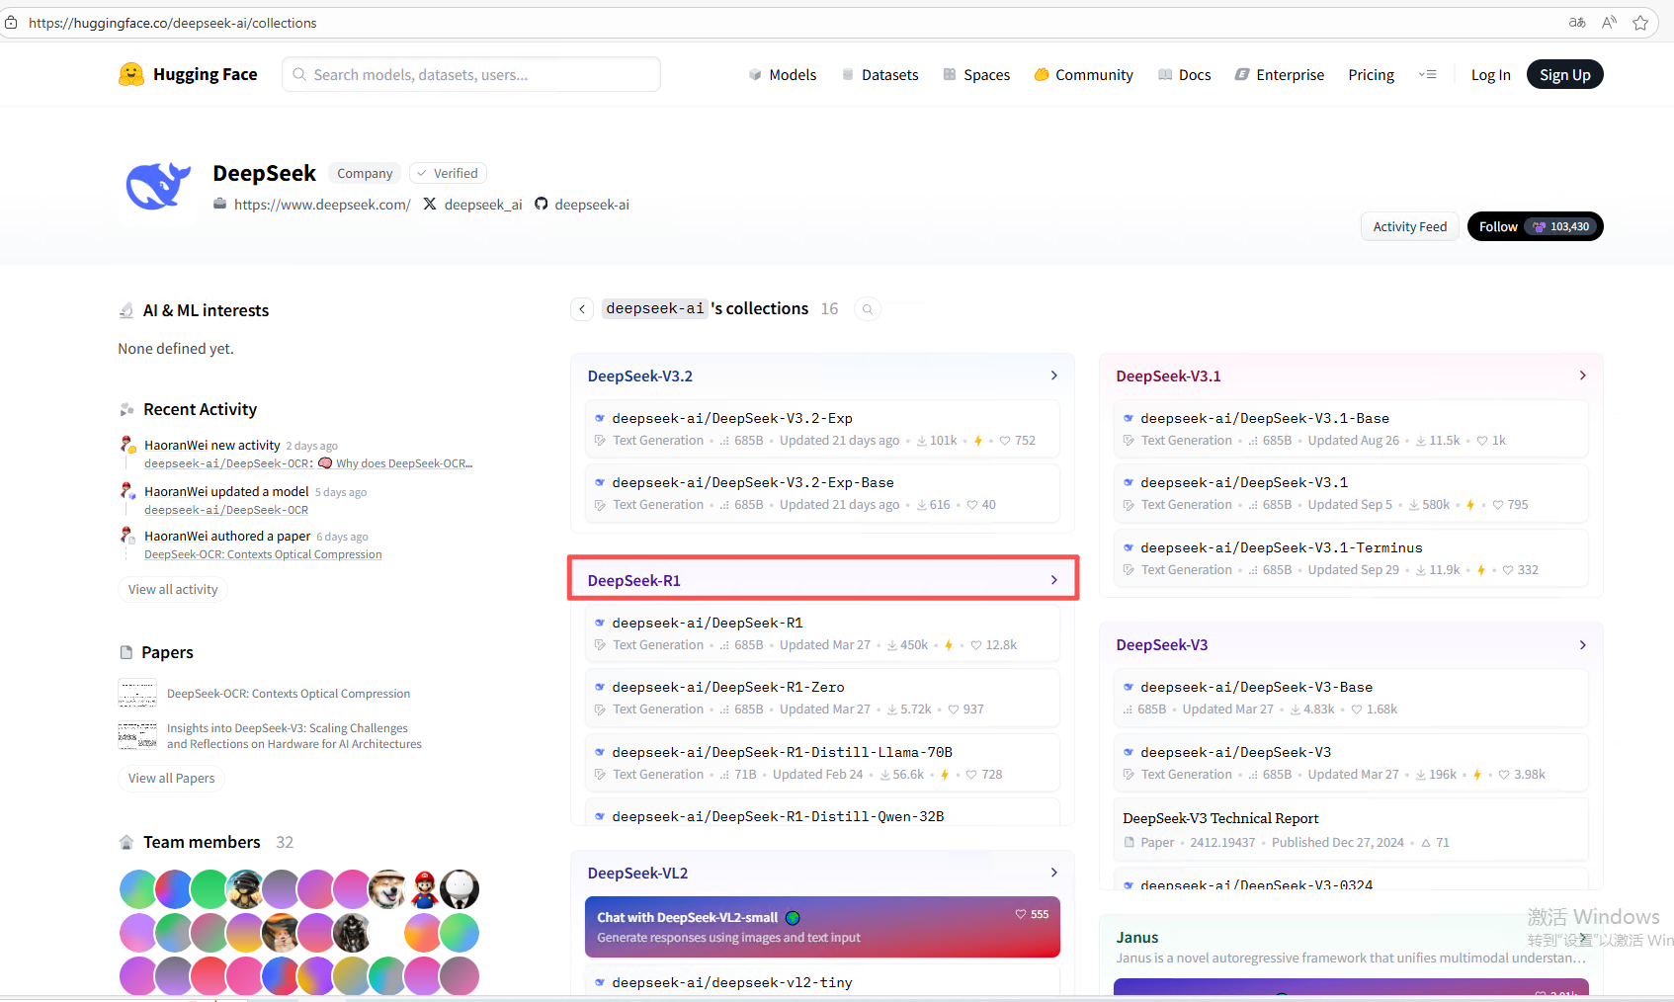1674x1002 pixels.
Task: Expand the DeepSeek-VL2 collection chevron
Action: [x=1054, y=873]
